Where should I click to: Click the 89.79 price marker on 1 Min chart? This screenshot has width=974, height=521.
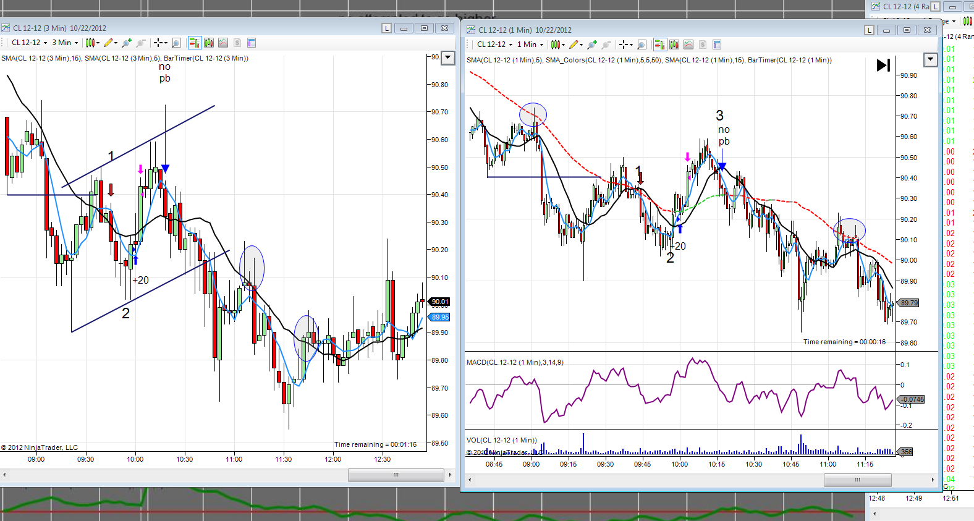(909, 303)
